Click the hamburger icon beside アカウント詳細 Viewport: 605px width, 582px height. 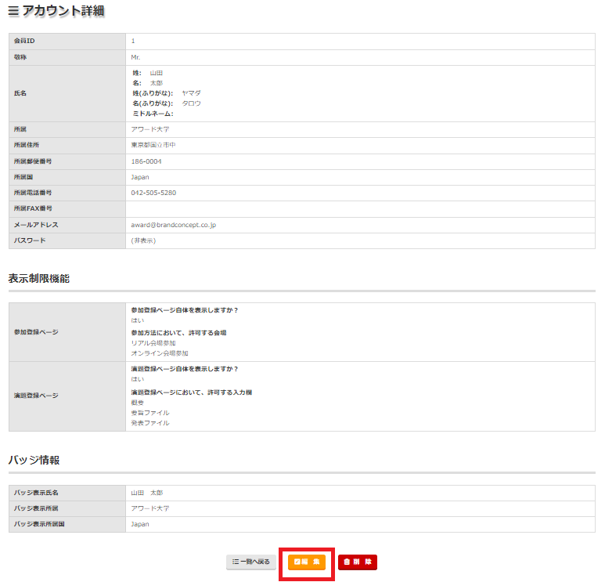[13, 12]
